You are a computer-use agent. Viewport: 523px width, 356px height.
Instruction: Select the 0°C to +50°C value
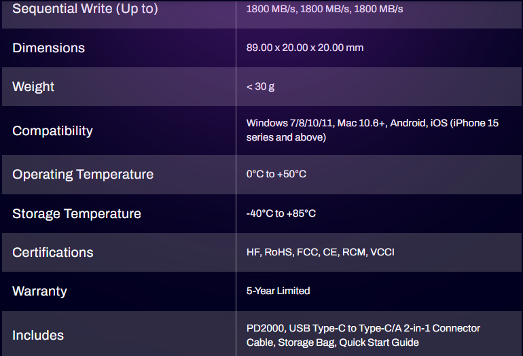[276, 174]
